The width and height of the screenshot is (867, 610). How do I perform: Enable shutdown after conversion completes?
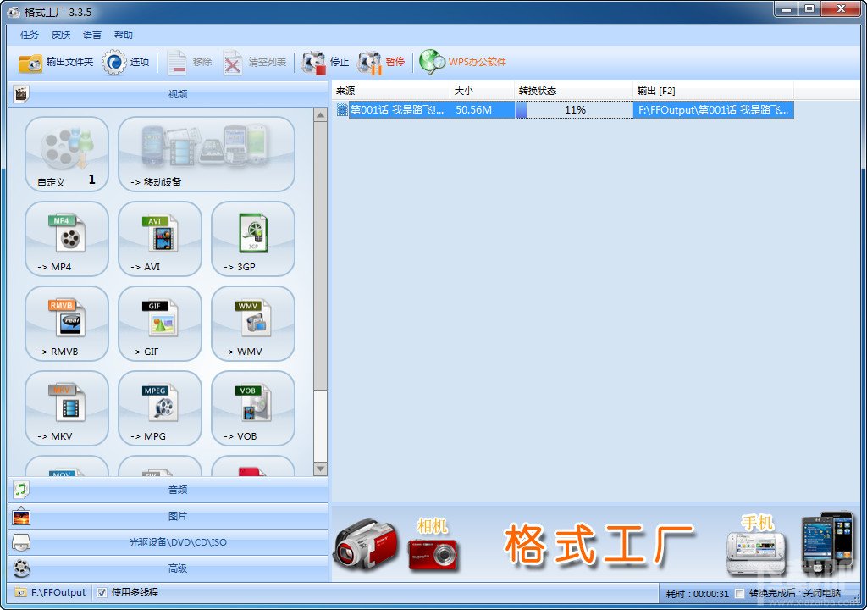click(740, 594)
